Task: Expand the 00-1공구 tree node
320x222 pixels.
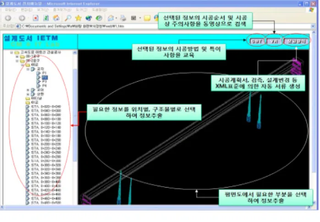Action: 17,56
